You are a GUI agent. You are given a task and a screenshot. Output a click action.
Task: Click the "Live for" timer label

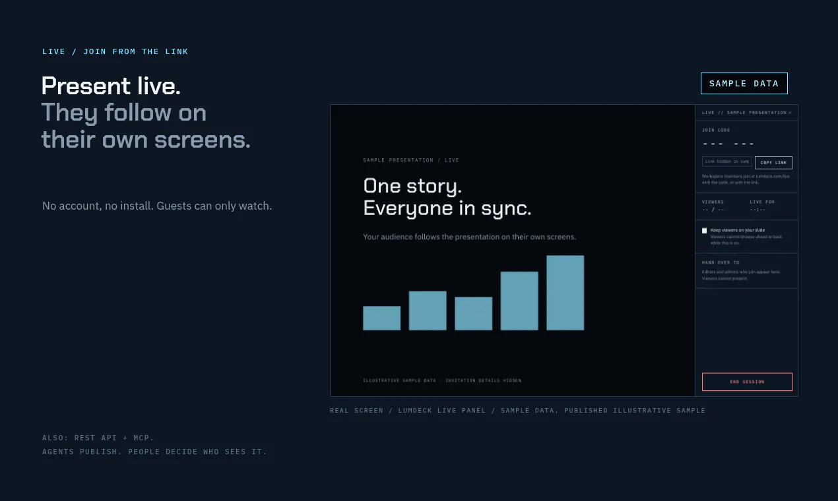[x=762, y=202]
